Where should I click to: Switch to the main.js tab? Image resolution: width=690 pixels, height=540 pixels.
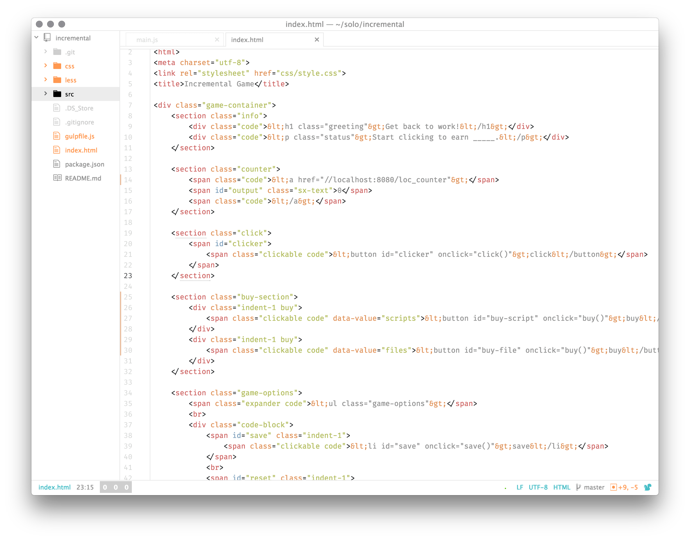147,40
